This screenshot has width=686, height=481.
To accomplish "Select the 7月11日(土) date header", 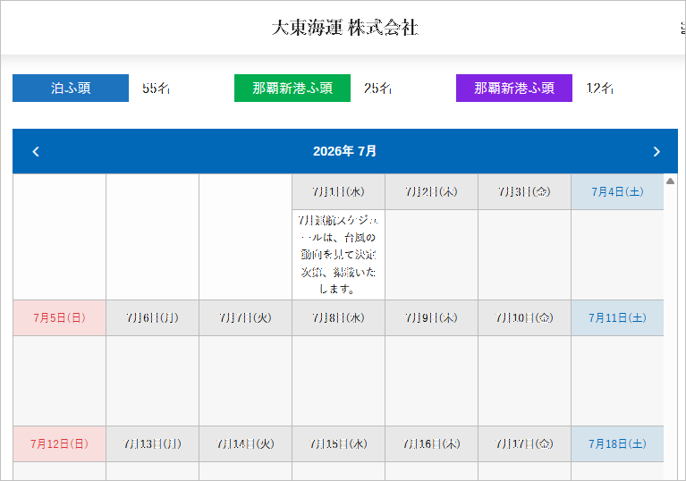I will tap(617, 318).
